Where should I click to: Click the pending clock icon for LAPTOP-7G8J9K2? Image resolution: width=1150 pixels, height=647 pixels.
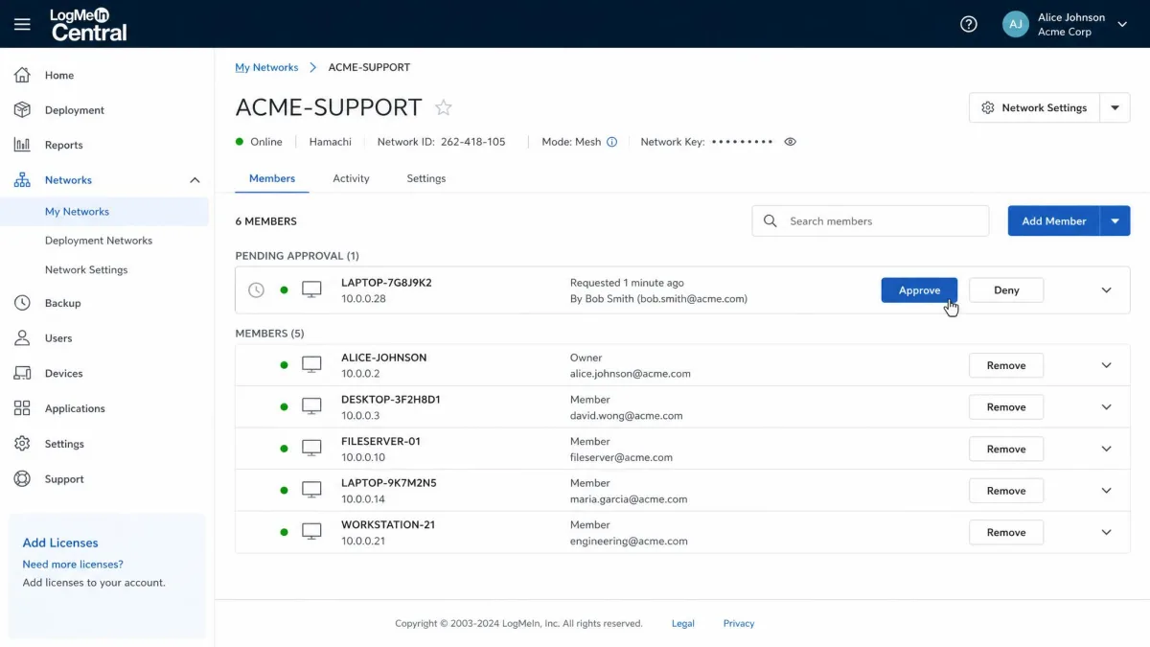pos(256,289)
